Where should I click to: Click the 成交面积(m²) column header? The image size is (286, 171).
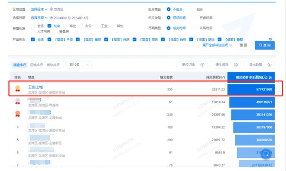215,77
